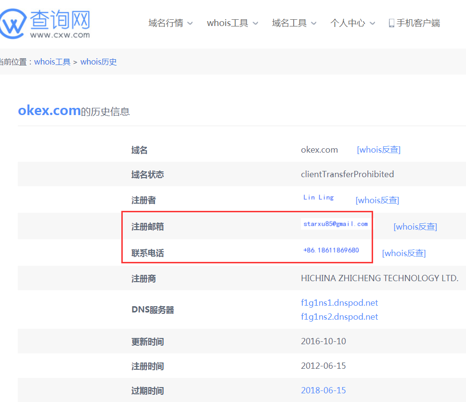Expand the 域名行情 dropdown arrow
Image resolution: width=466 pixels, height=402 pixels.
pyautogui.click(x=190, y=23)
